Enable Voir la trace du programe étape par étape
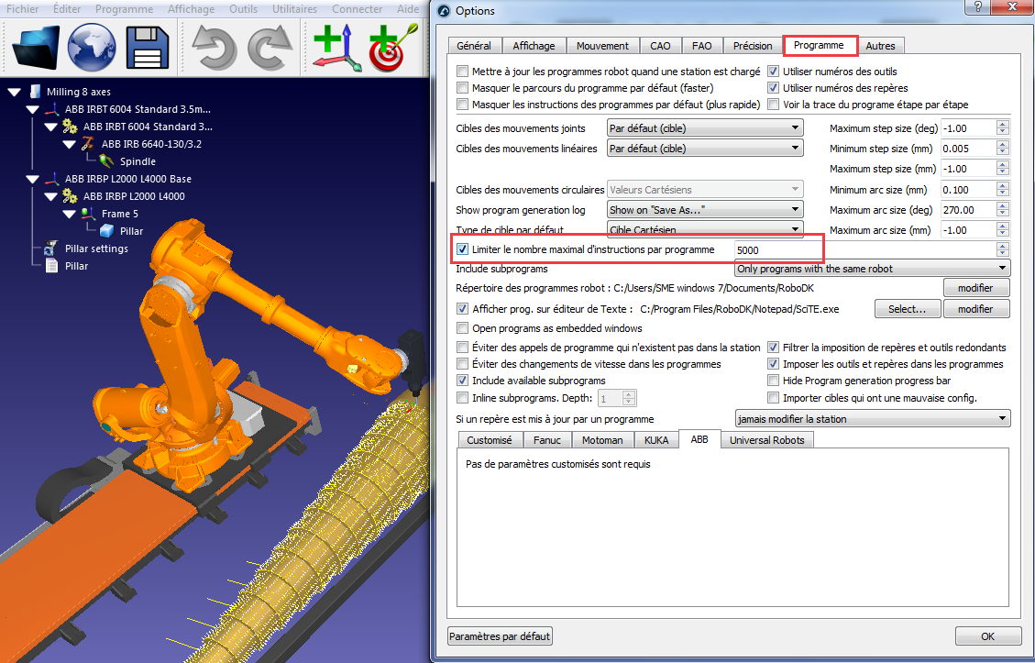The width and height of the screenshot is (1035, 663). coord(773,105)
